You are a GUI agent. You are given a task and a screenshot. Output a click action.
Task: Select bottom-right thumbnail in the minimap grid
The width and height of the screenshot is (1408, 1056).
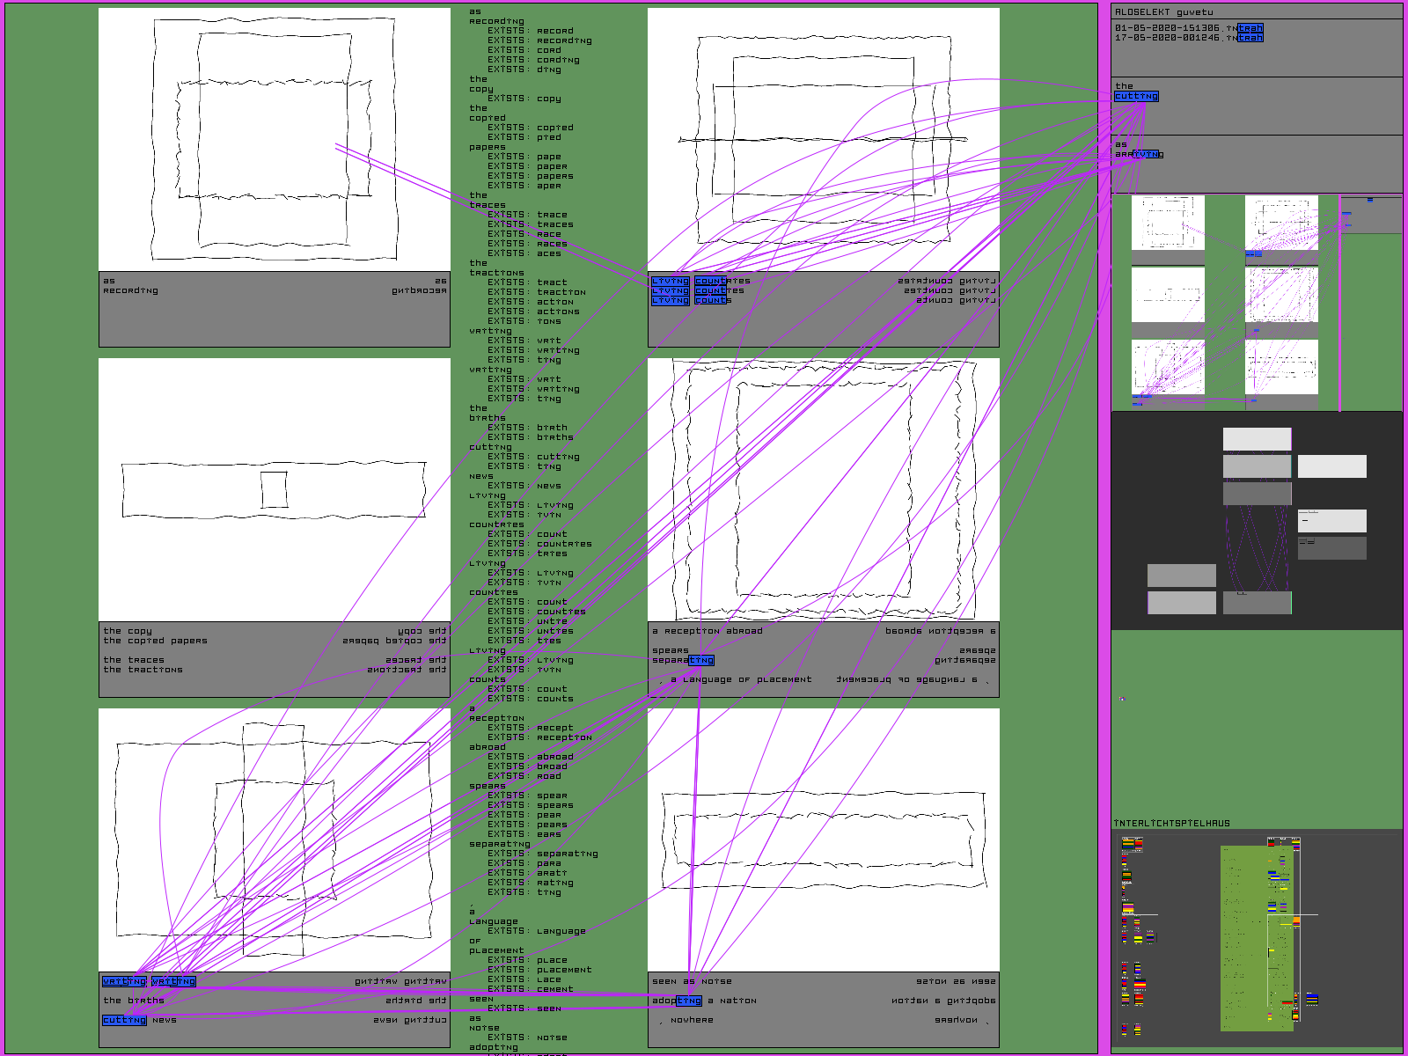[x=1281, y=368]
